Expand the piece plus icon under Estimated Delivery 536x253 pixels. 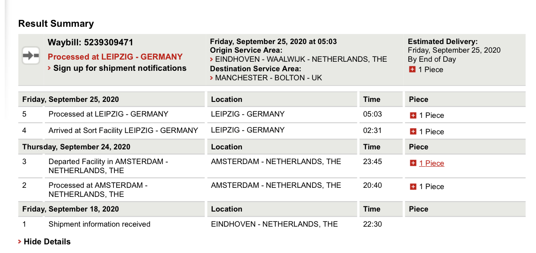click(x=412, y=70)
